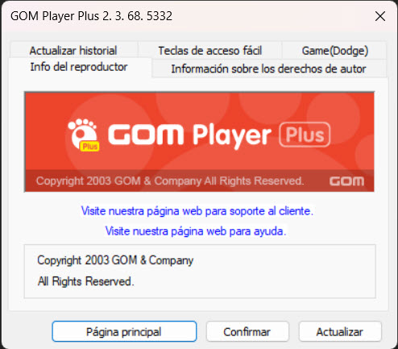Click banner copyright text strip
Viewport: 398px width, 349px height.
[170, 181]
